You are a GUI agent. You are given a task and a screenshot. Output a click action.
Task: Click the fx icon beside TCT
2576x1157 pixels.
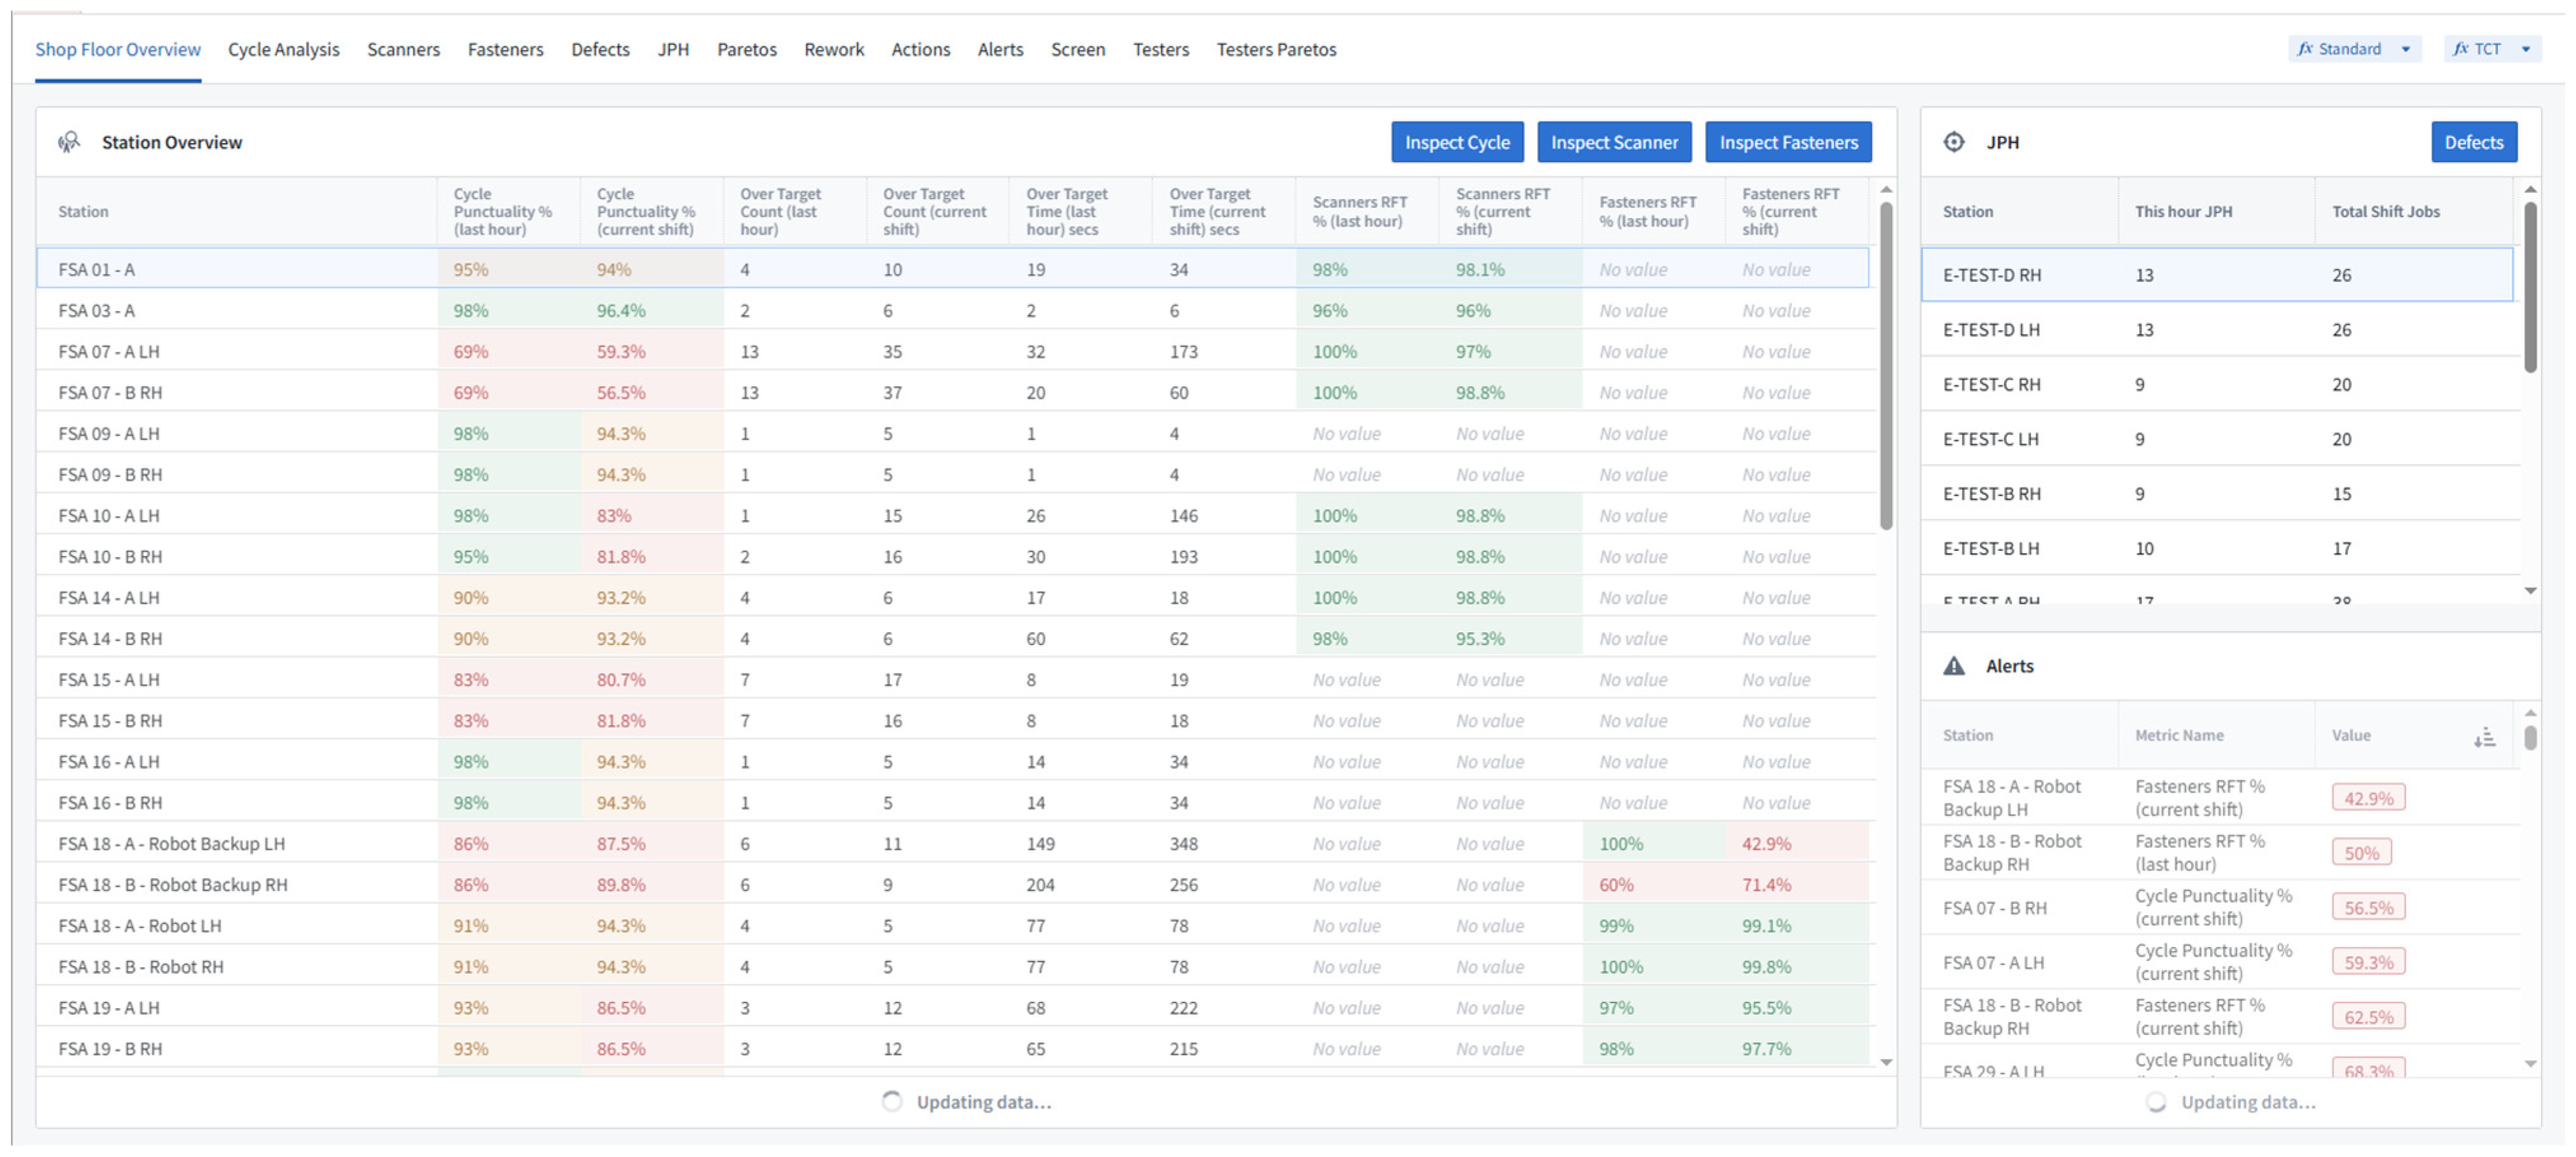[x=2460, y=49]
